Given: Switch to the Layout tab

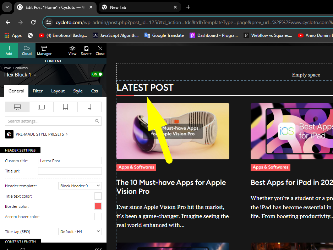Looking at the screenshot, I should coord(58,91).
